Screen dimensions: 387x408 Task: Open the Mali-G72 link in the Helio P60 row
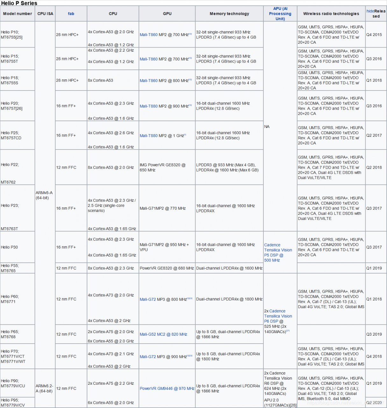click(x=148, y=299)
